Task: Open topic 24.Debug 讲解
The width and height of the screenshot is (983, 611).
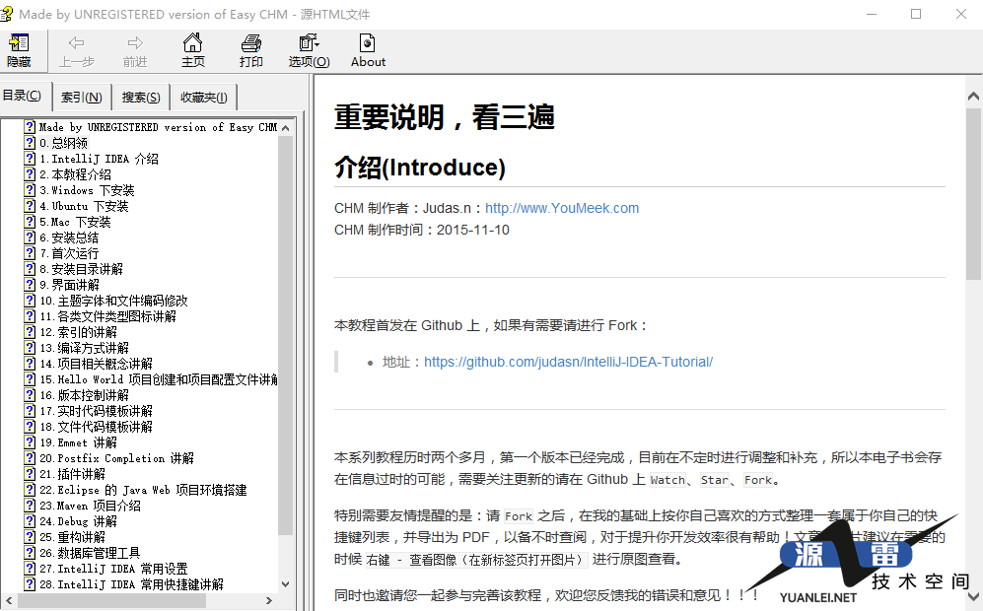Action: (78, 521)
